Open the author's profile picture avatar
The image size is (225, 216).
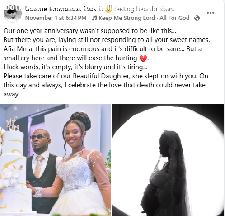click(13, 13)
